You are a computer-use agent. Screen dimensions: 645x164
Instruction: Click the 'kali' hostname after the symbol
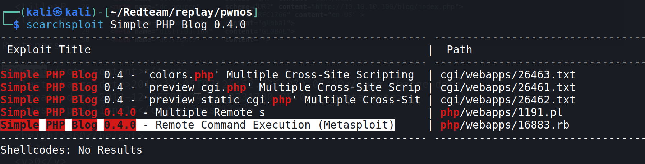(78, 12)
